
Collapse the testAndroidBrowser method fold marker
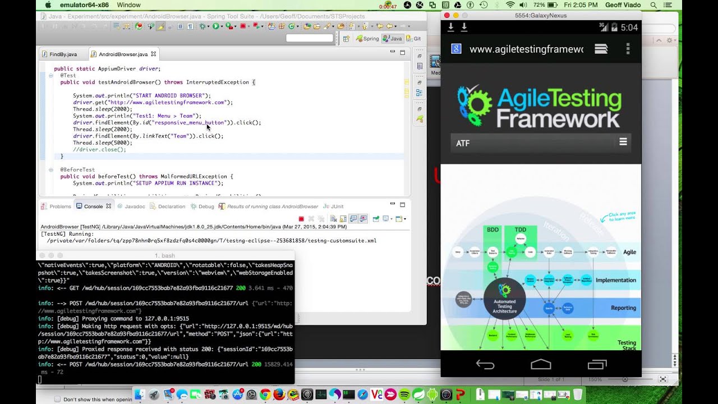pyautogui.click(x=50, y=75)
